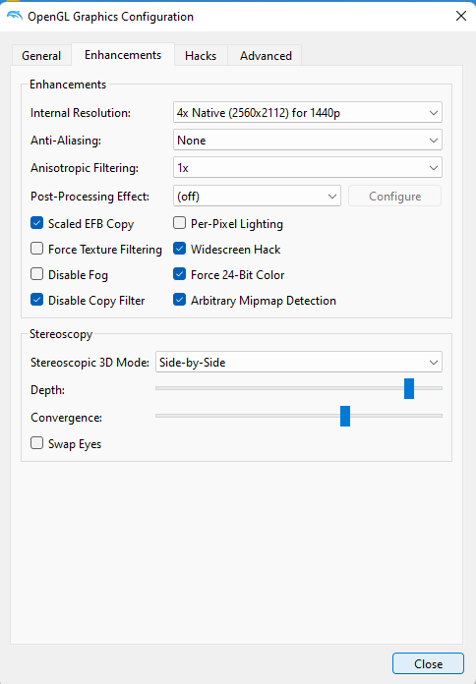Switch to the General tab
This screenshot has height=684, width=476.
tap(41, 56)
